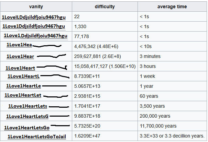Select the '3 minutes' average time cell
This screenshot has height=142, width=208.
click(172, 56)
